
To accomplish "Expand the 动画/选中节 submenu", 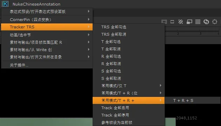I will (x=47, y=35).
